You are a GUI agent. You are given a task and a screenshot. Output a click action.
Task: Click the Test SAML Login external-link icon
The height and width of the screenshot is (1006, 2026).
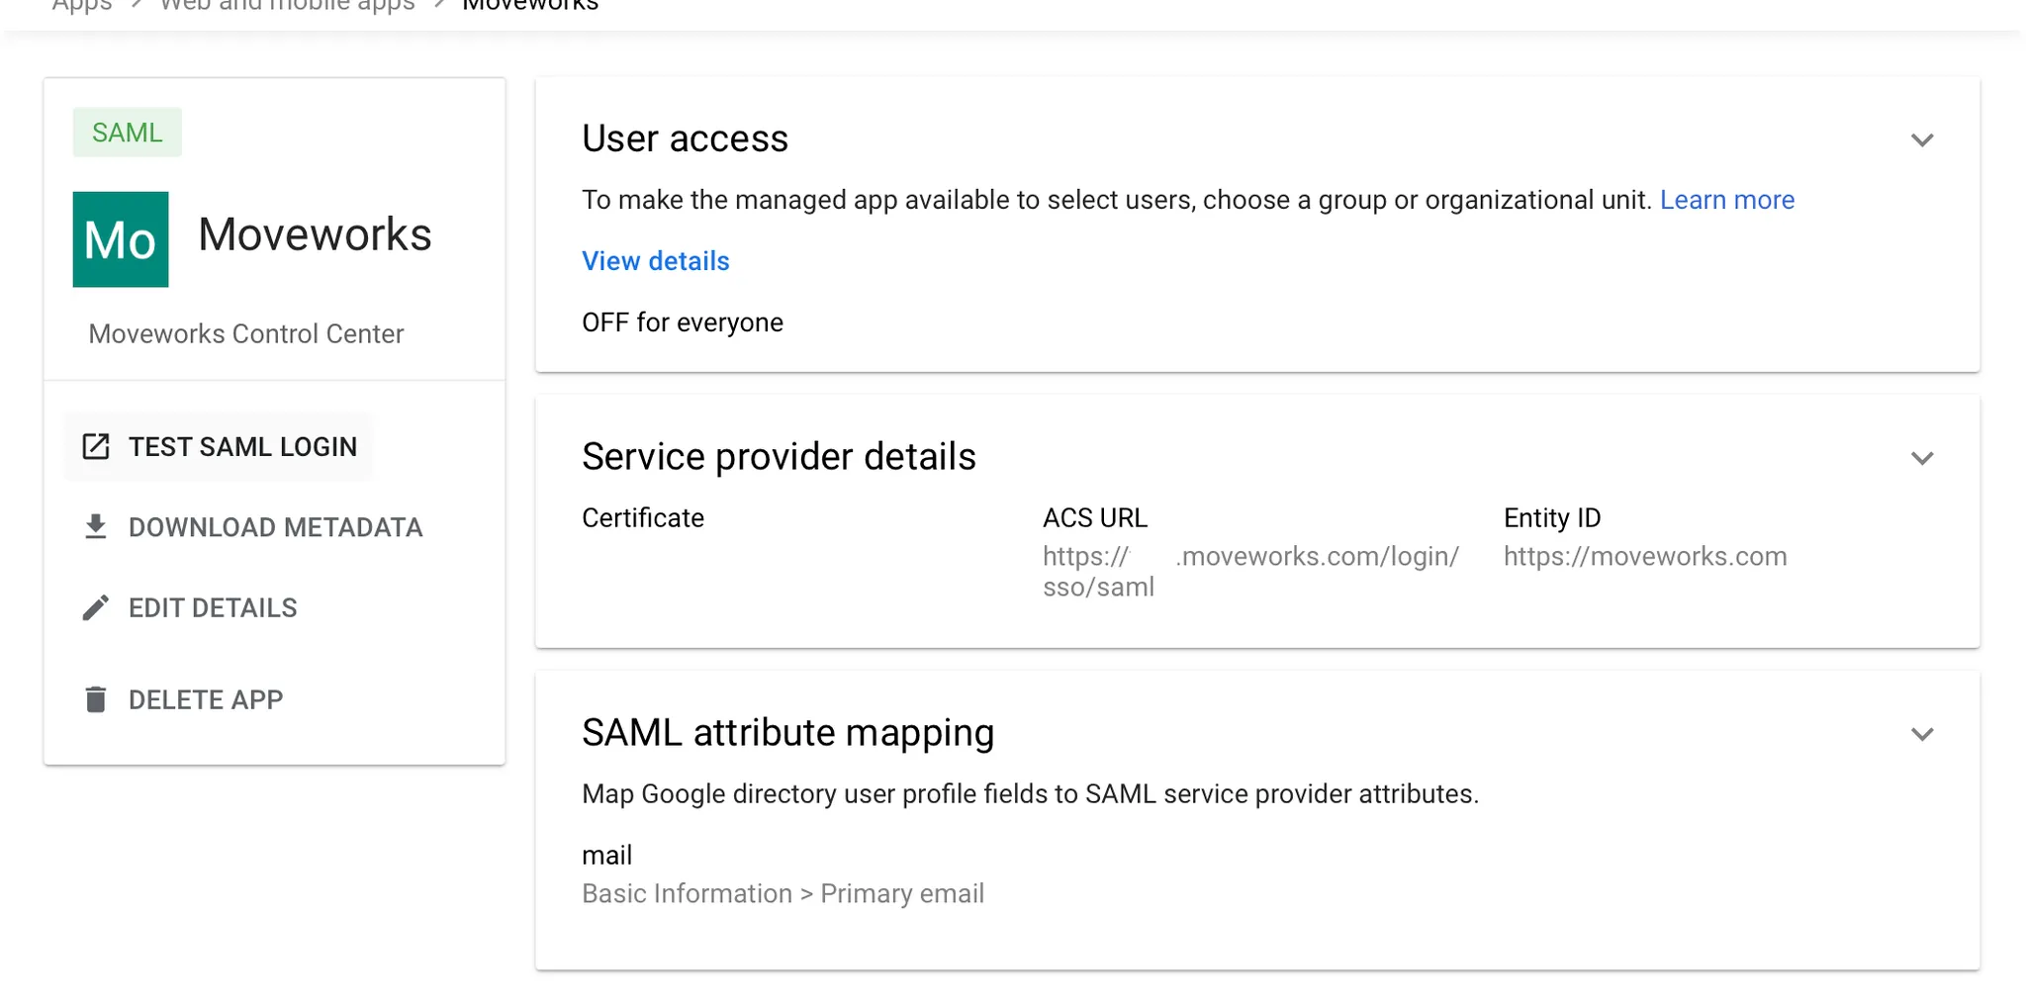96,446
